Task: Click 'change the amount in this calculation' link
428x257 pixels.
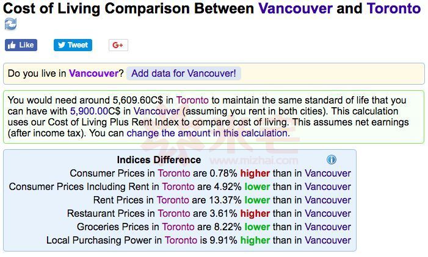Action: click(208, 133)
